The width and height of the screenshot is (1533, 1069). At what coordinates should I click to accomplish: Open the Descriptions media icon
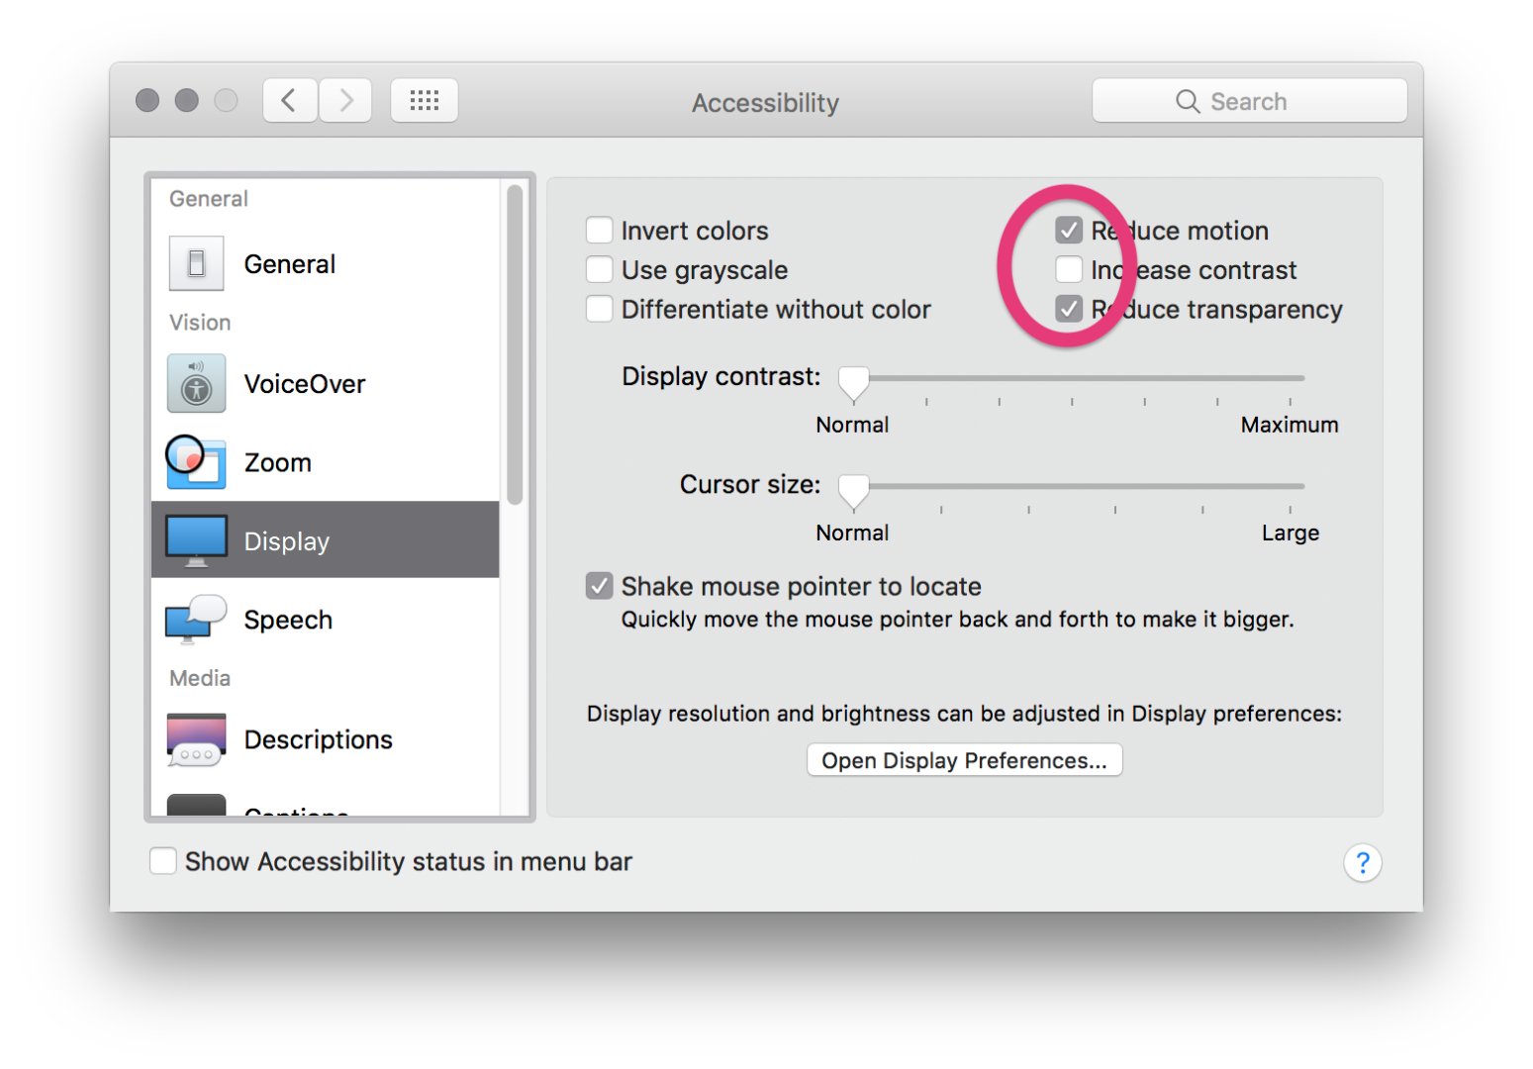click(x=196, y=739)
